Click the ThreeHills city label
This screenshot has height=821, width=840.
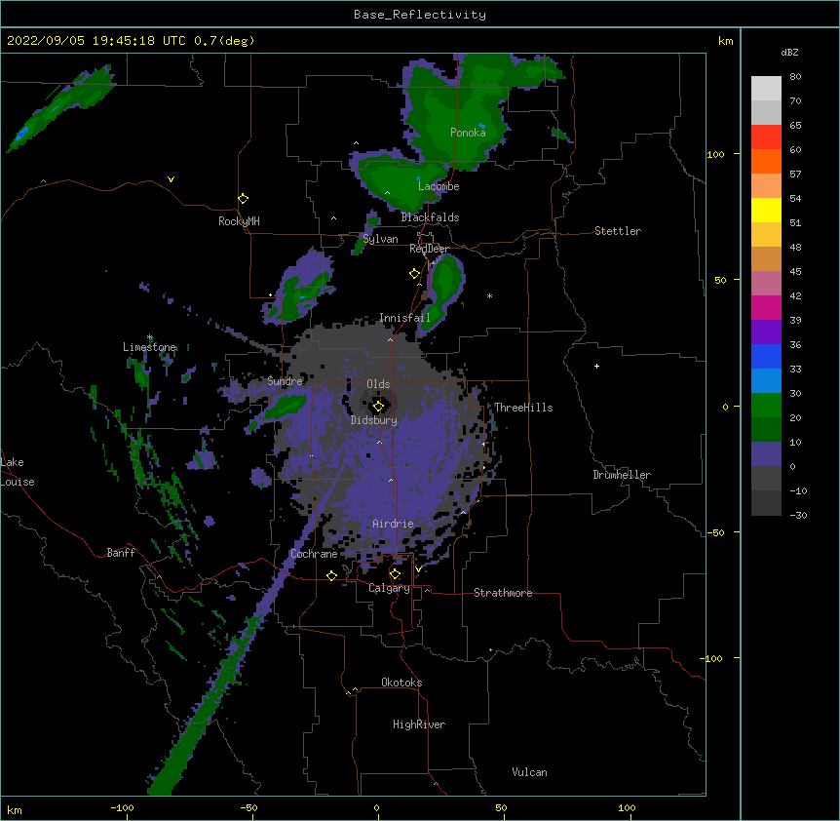point(523,408)
